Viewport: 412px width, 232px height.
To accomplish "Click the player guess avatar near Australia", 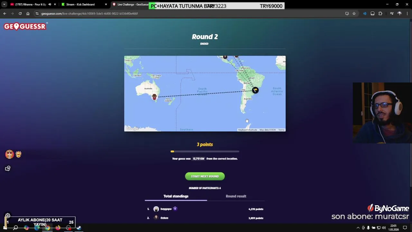I will 154,97.
